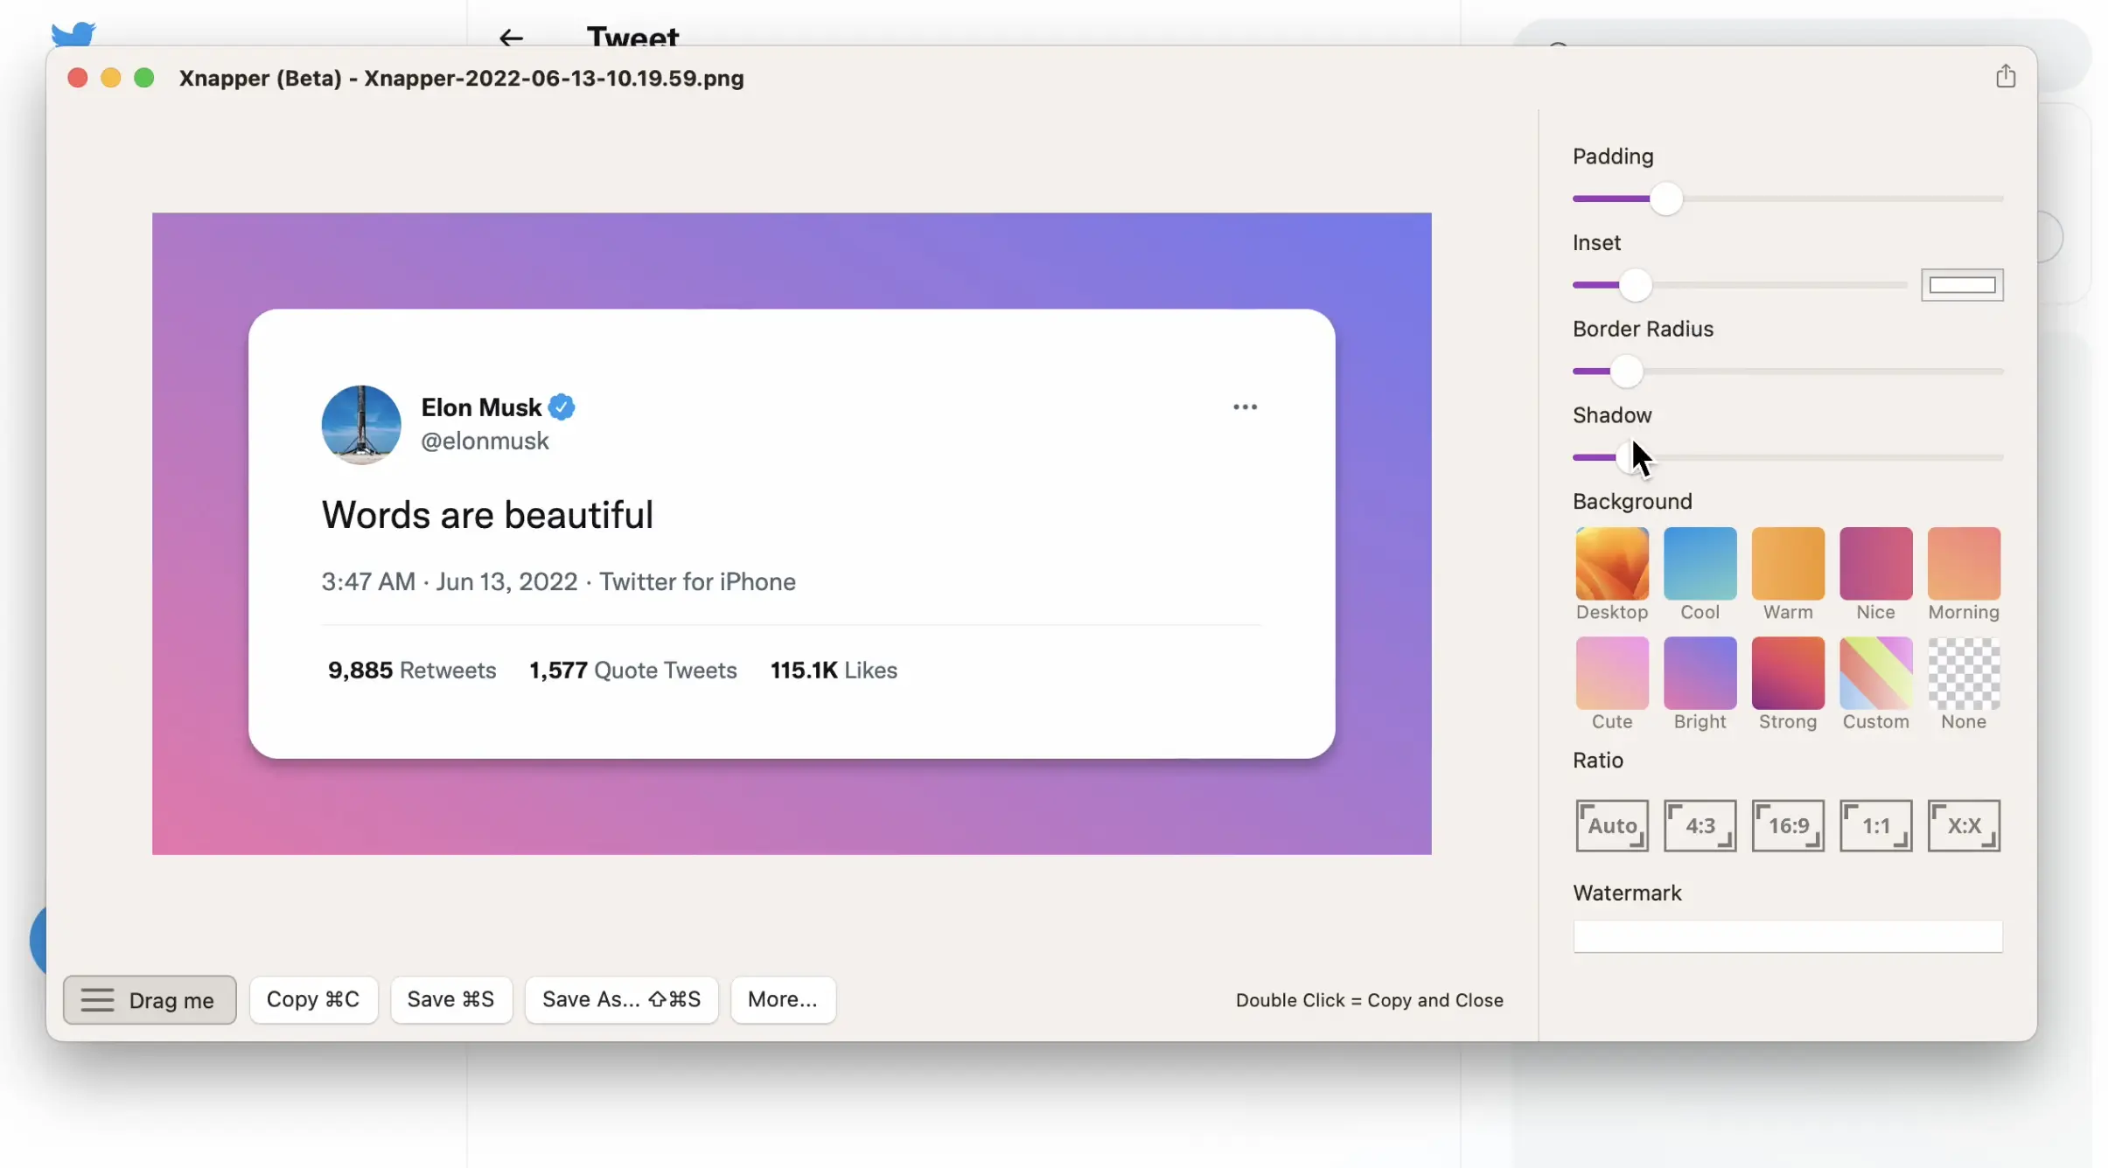2108x1168 pixels.
Task: Click the '115.1K Likes' text
Action: 834,671
